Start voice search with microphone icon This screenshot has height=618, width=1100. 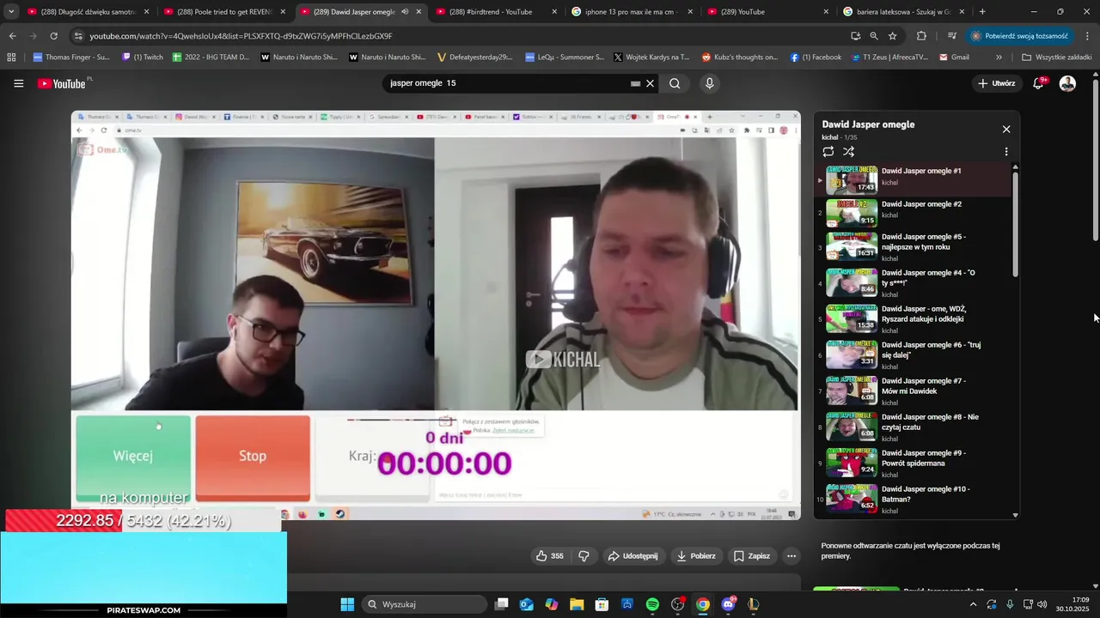click(x=709, y=83)
